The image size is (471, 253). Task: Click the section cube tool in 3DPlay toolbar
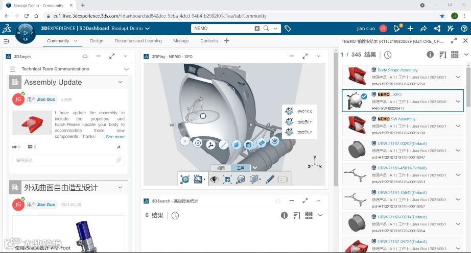tap(254, 180)
